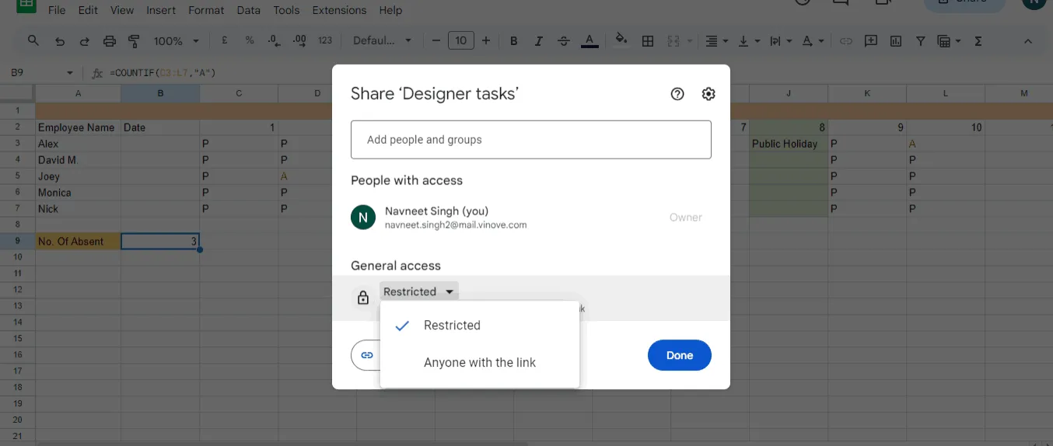This screenshot has height=446, width=1053.
Task: Click the Done button
Action: click(x=680, y=355)
